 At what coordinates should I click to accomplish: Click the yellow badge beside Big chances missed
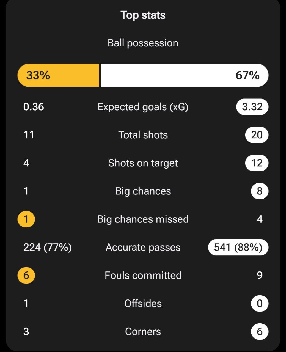point(26,219)
